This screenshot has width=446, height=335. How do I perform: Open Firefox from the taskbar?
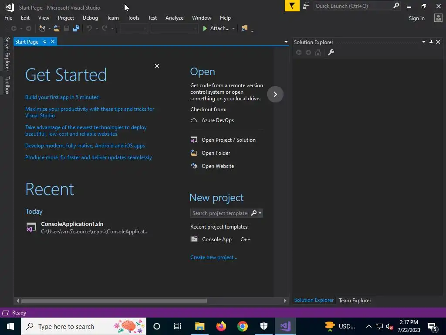point(221,326)
